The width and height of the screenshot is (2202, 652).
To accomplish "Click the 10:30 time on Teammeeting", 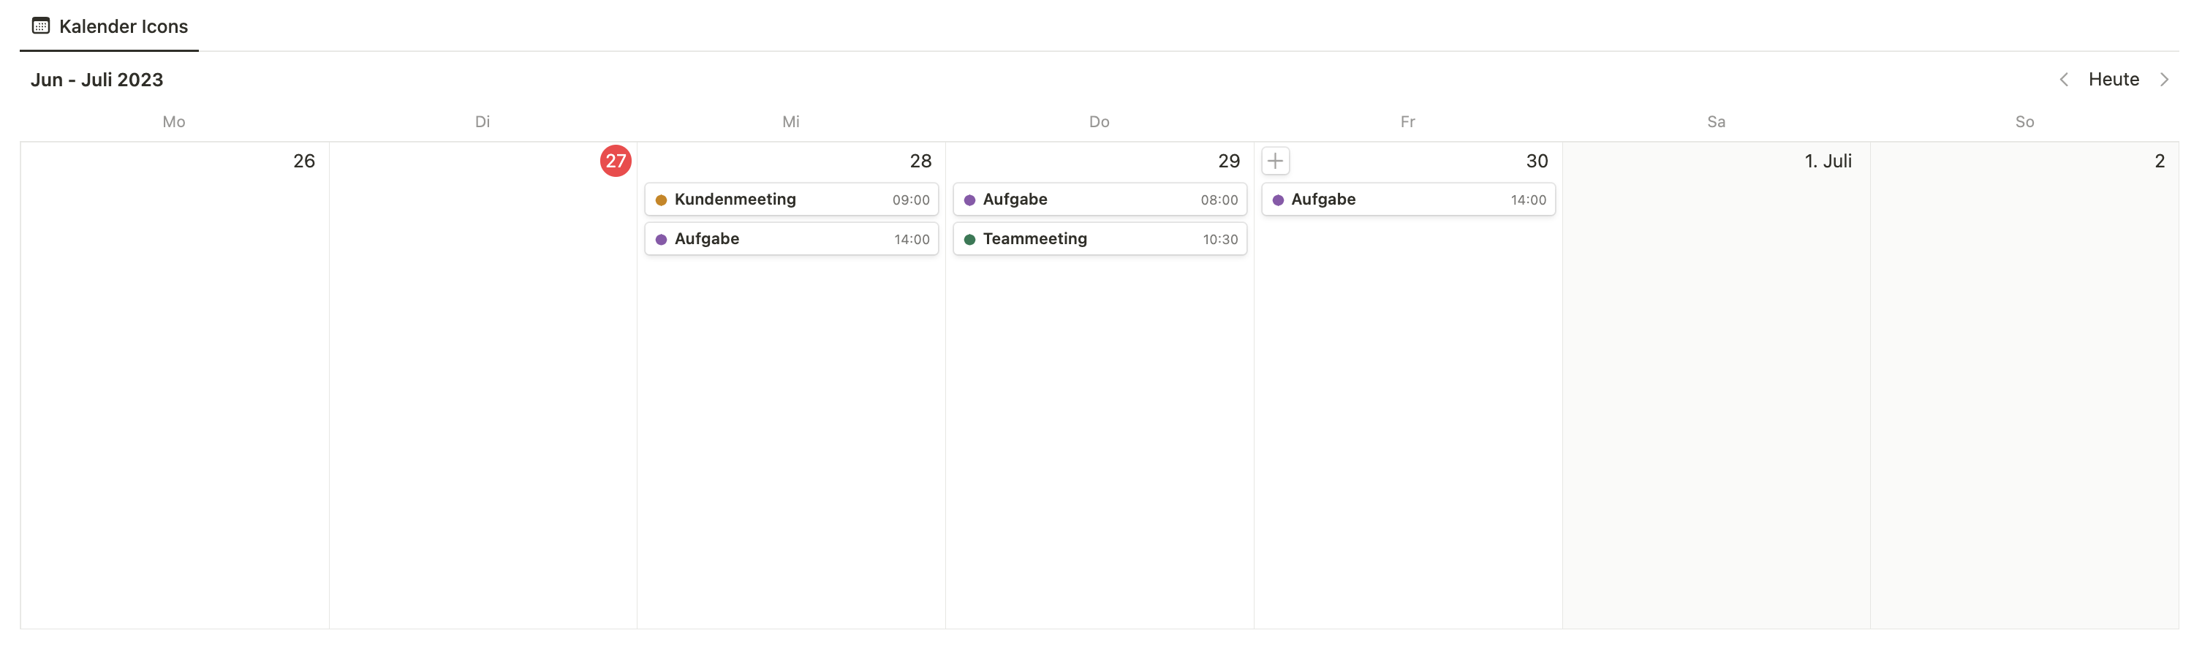I will pyautogui.click(x=1220, y=239).
